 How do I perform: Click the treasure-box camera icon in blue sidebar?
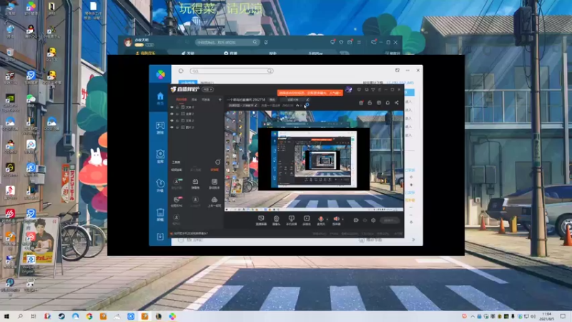(x=160, y=156)
